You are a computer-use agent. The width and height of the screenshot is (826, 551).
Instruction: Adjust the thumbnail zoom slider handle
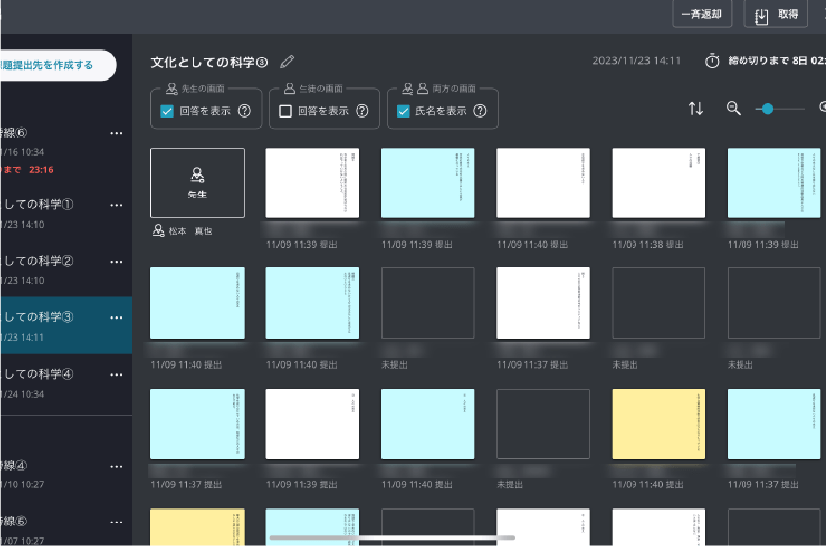point(767,109)
